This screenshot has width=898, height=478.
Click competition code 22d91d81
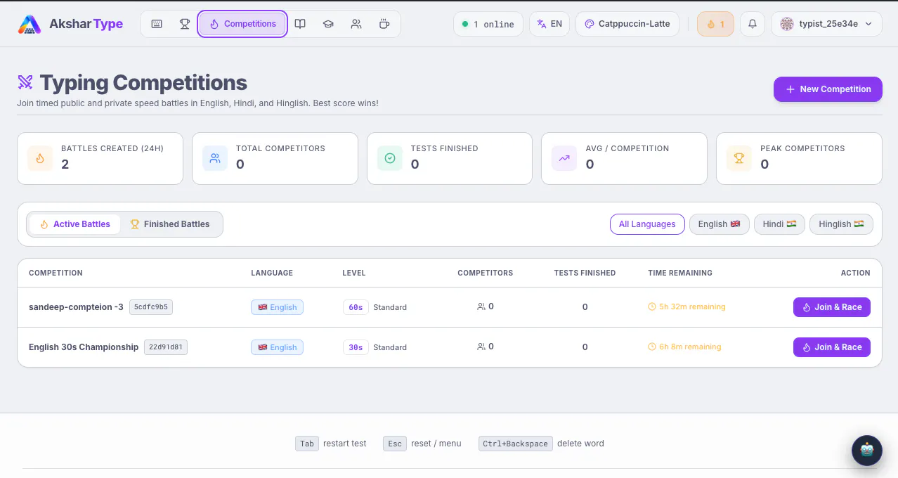pos(166,347)
